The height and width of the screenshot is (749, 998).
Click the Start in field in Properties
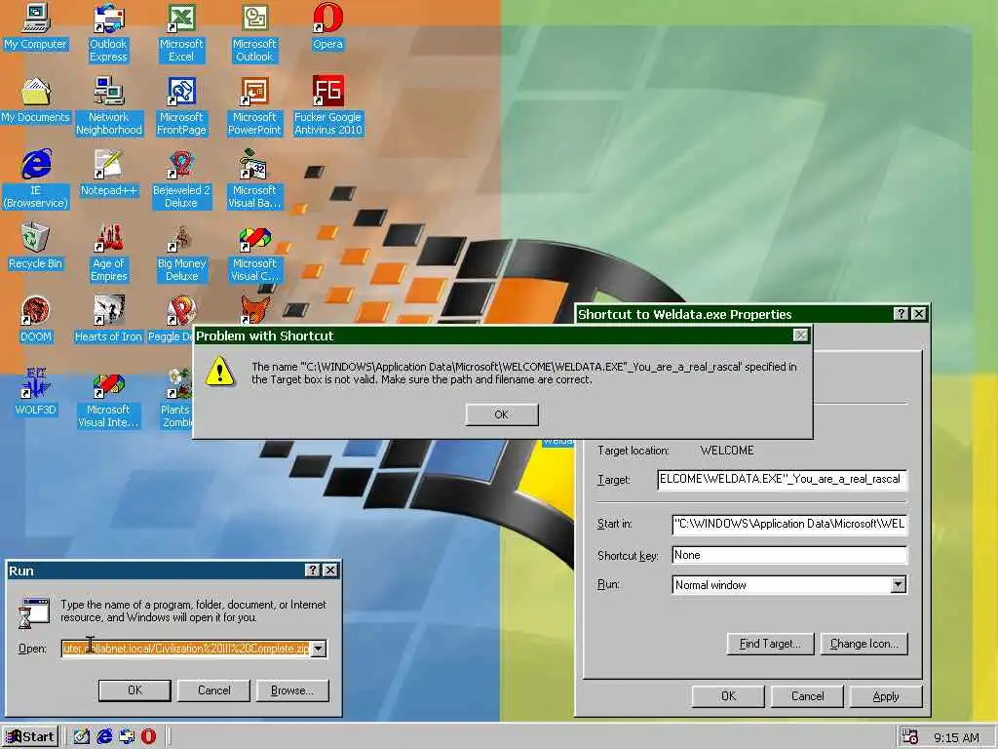(x=789, y=524)
